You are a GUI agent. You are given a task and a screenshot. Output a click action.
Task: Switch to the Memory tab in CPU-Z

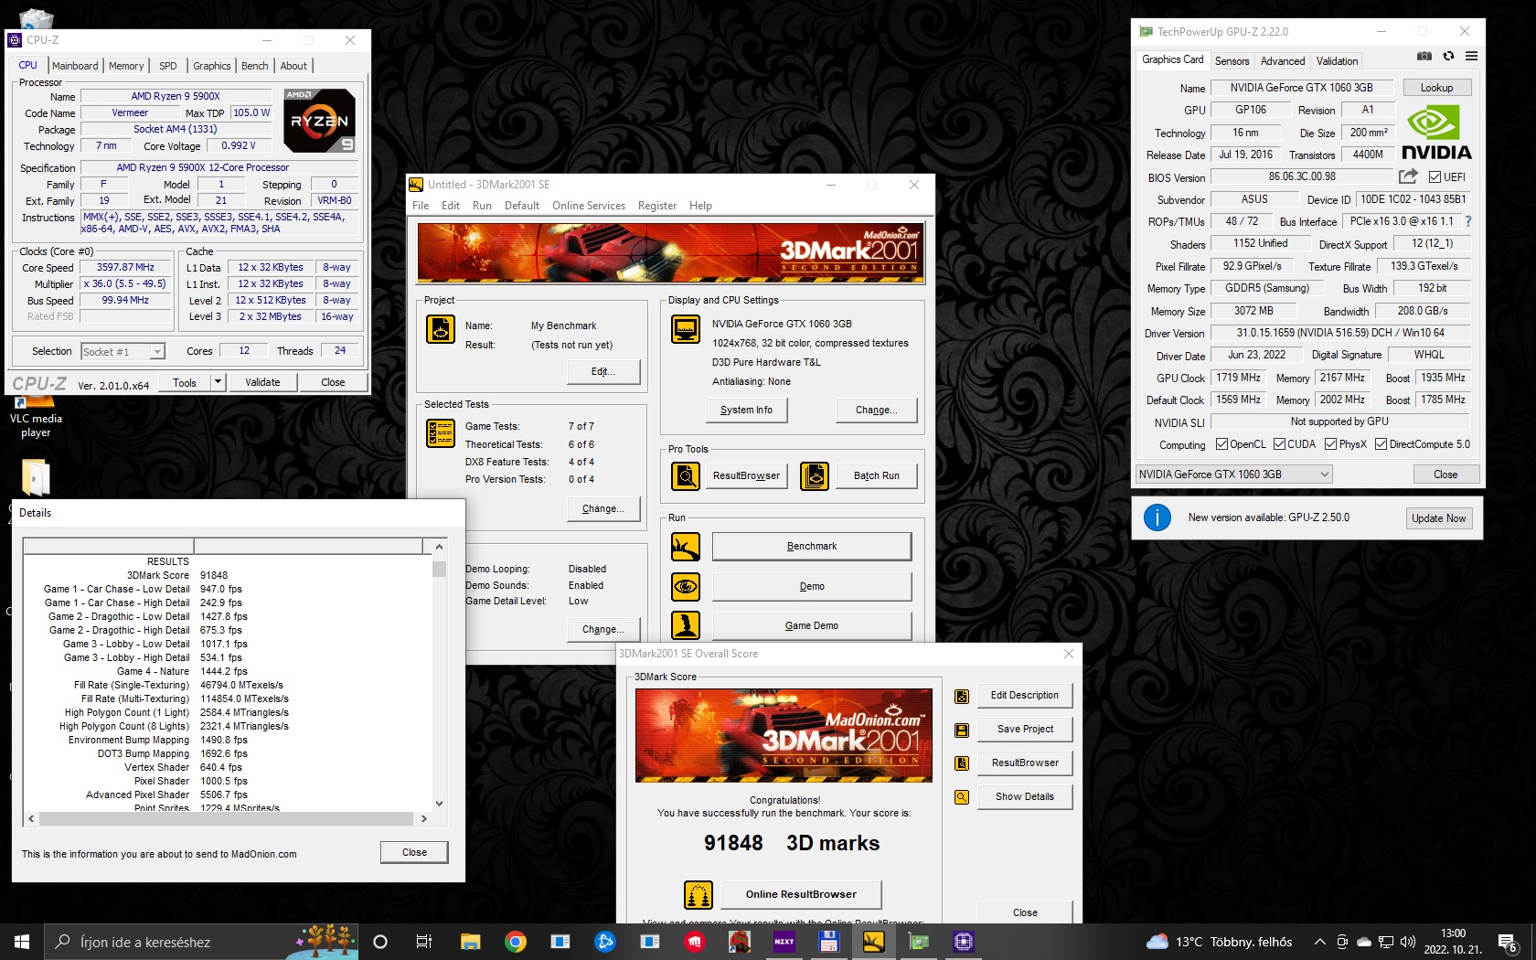point(126,66)
